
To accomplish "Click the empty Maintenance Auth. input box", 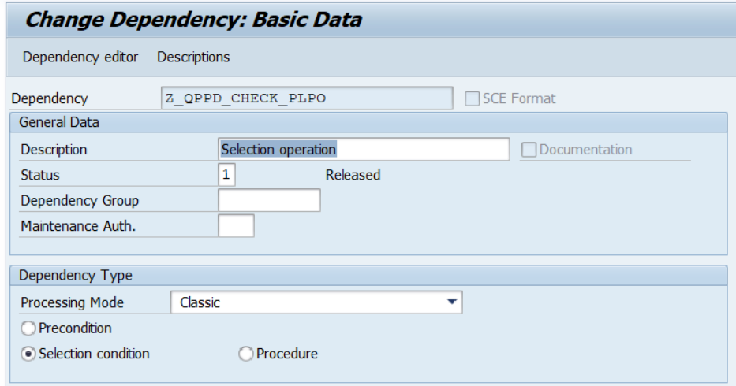I will (x=236, y=226).
